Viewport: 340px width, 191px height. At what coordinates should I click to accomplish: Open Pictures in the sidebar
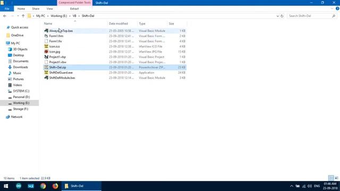click(x=18, y=79)
